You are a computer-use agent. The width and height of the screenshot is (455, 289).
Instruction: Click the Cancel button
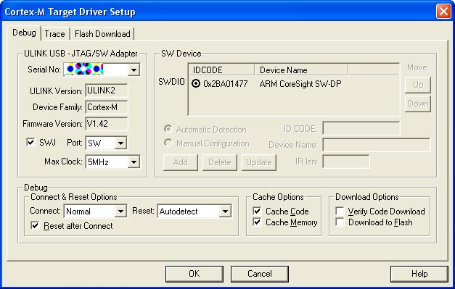259,274
